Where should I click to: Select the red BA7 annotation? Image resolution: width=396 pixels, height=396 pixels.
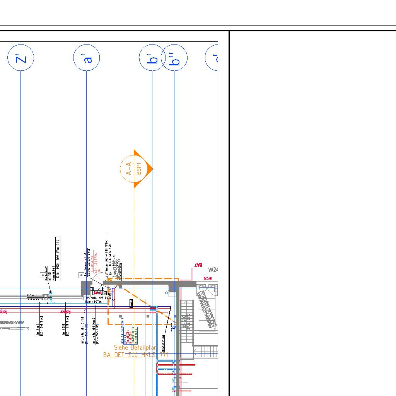click(198, 265)
